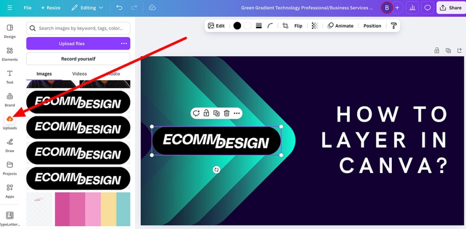
Task: Select the ECOMMDESIGN logo on canvas
Action: pyautogui.click(x=216, y=141)
